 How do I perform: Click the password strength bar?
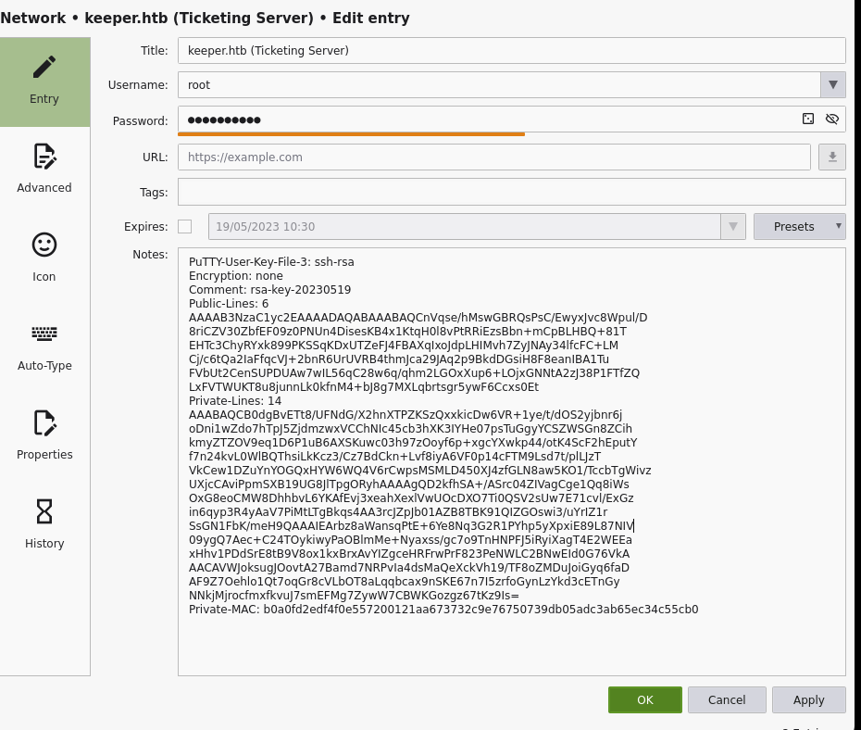[x=352, y=134]
